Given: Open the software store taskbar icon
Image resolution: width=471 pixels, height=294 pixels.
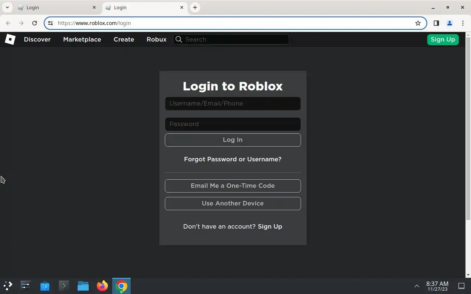Looking at the screenshot, I should tap(45, 286).
